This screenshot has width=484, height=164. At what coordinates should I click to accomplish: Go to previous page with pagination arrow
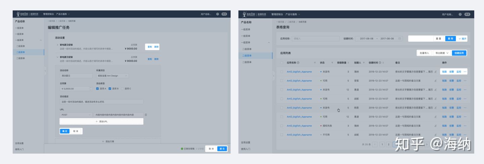pos(375,145)
